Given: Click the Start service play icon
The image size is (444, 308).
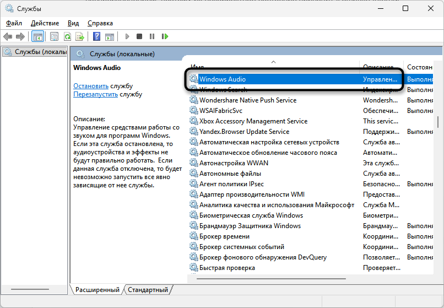Looking at the screenshot, I should 127,36.
